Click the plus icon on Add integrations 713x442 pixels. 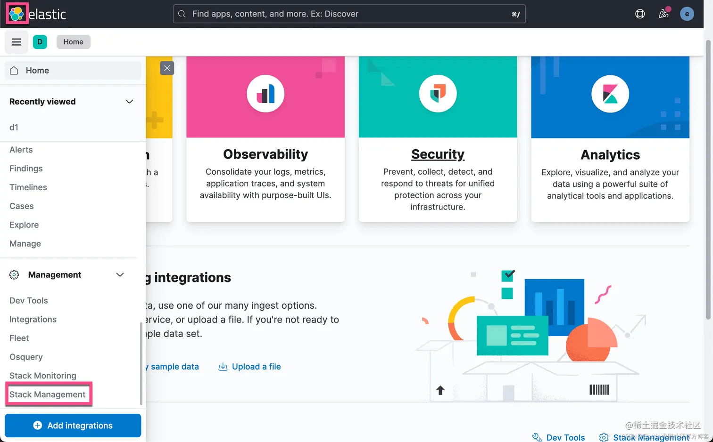[38, 426]
